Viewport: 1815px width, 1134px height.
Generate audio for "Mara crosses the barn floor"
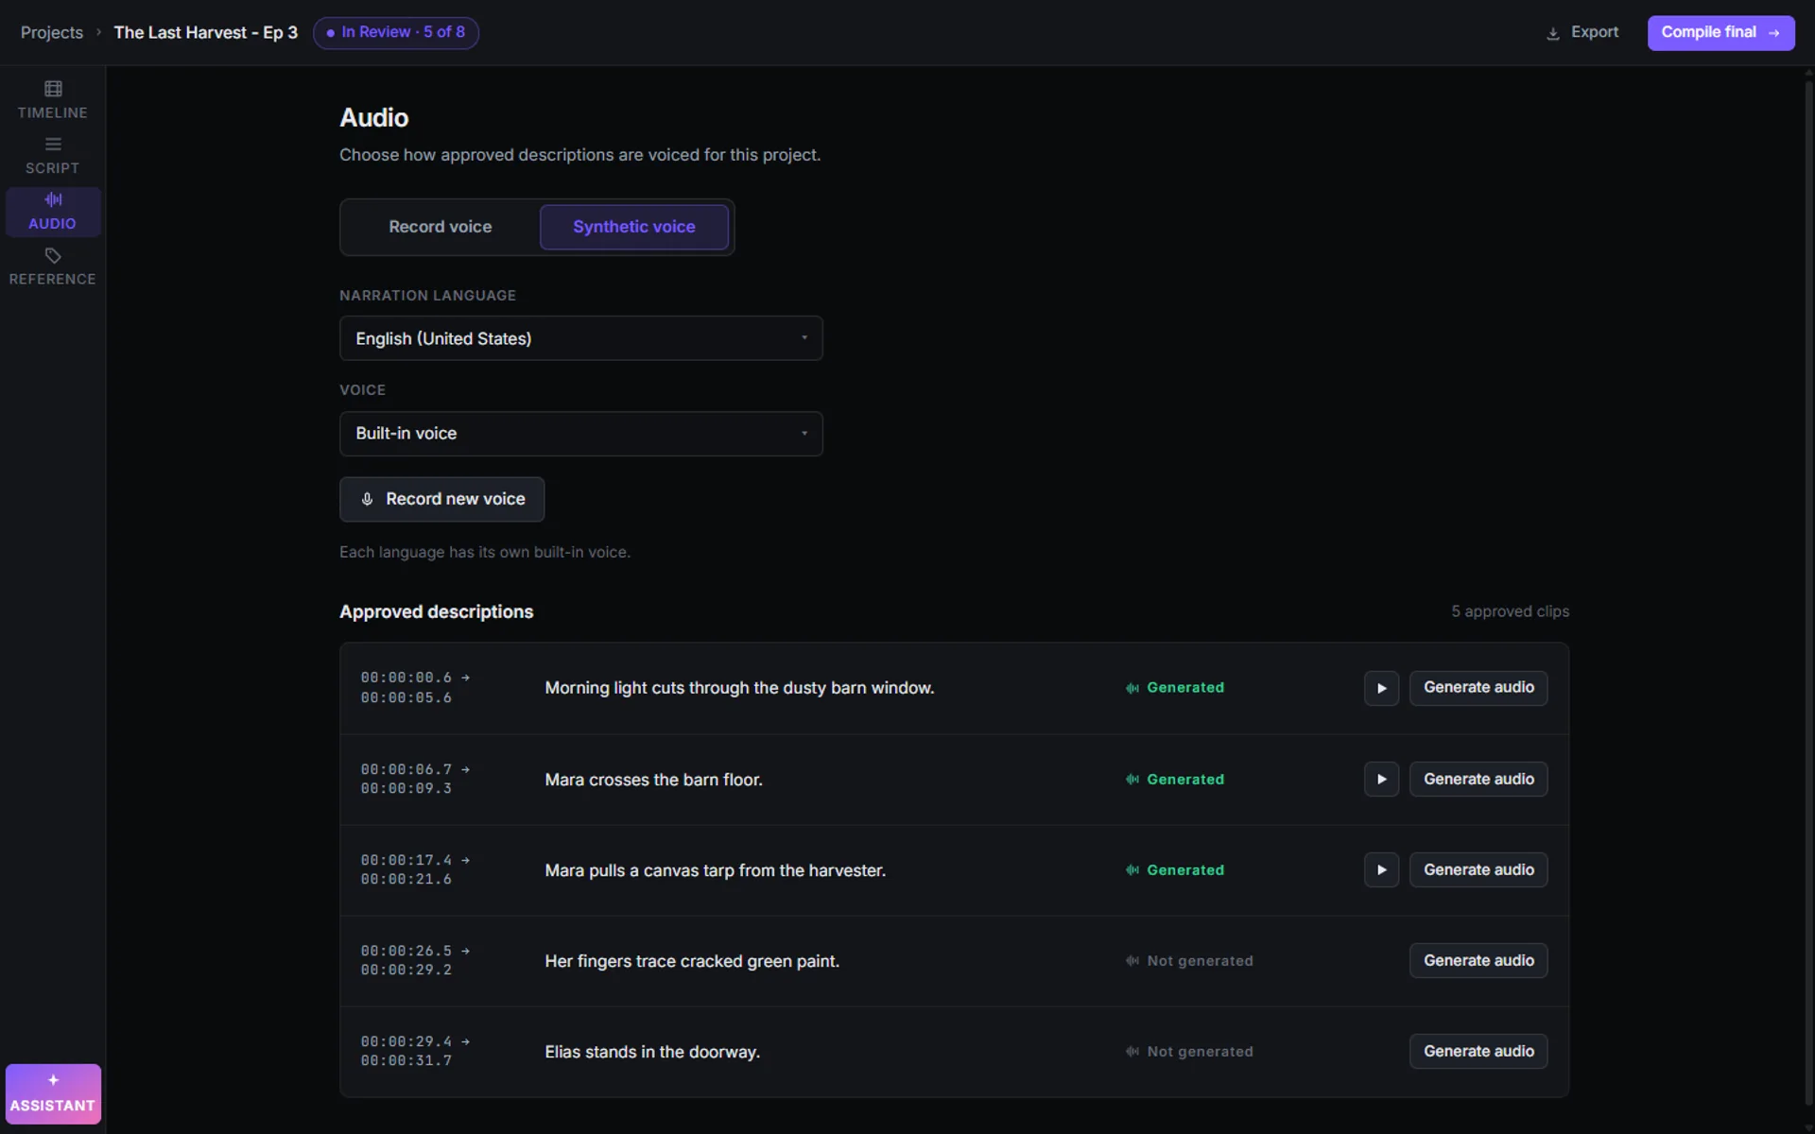point(1478,780)
